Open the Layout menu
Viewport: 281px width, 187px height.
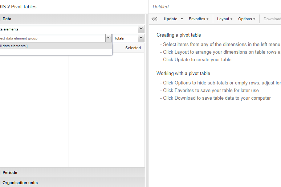click(225, 19)
